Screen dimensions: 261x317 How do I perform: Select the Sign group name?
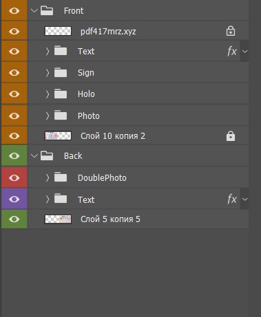(x=86, y=73)
